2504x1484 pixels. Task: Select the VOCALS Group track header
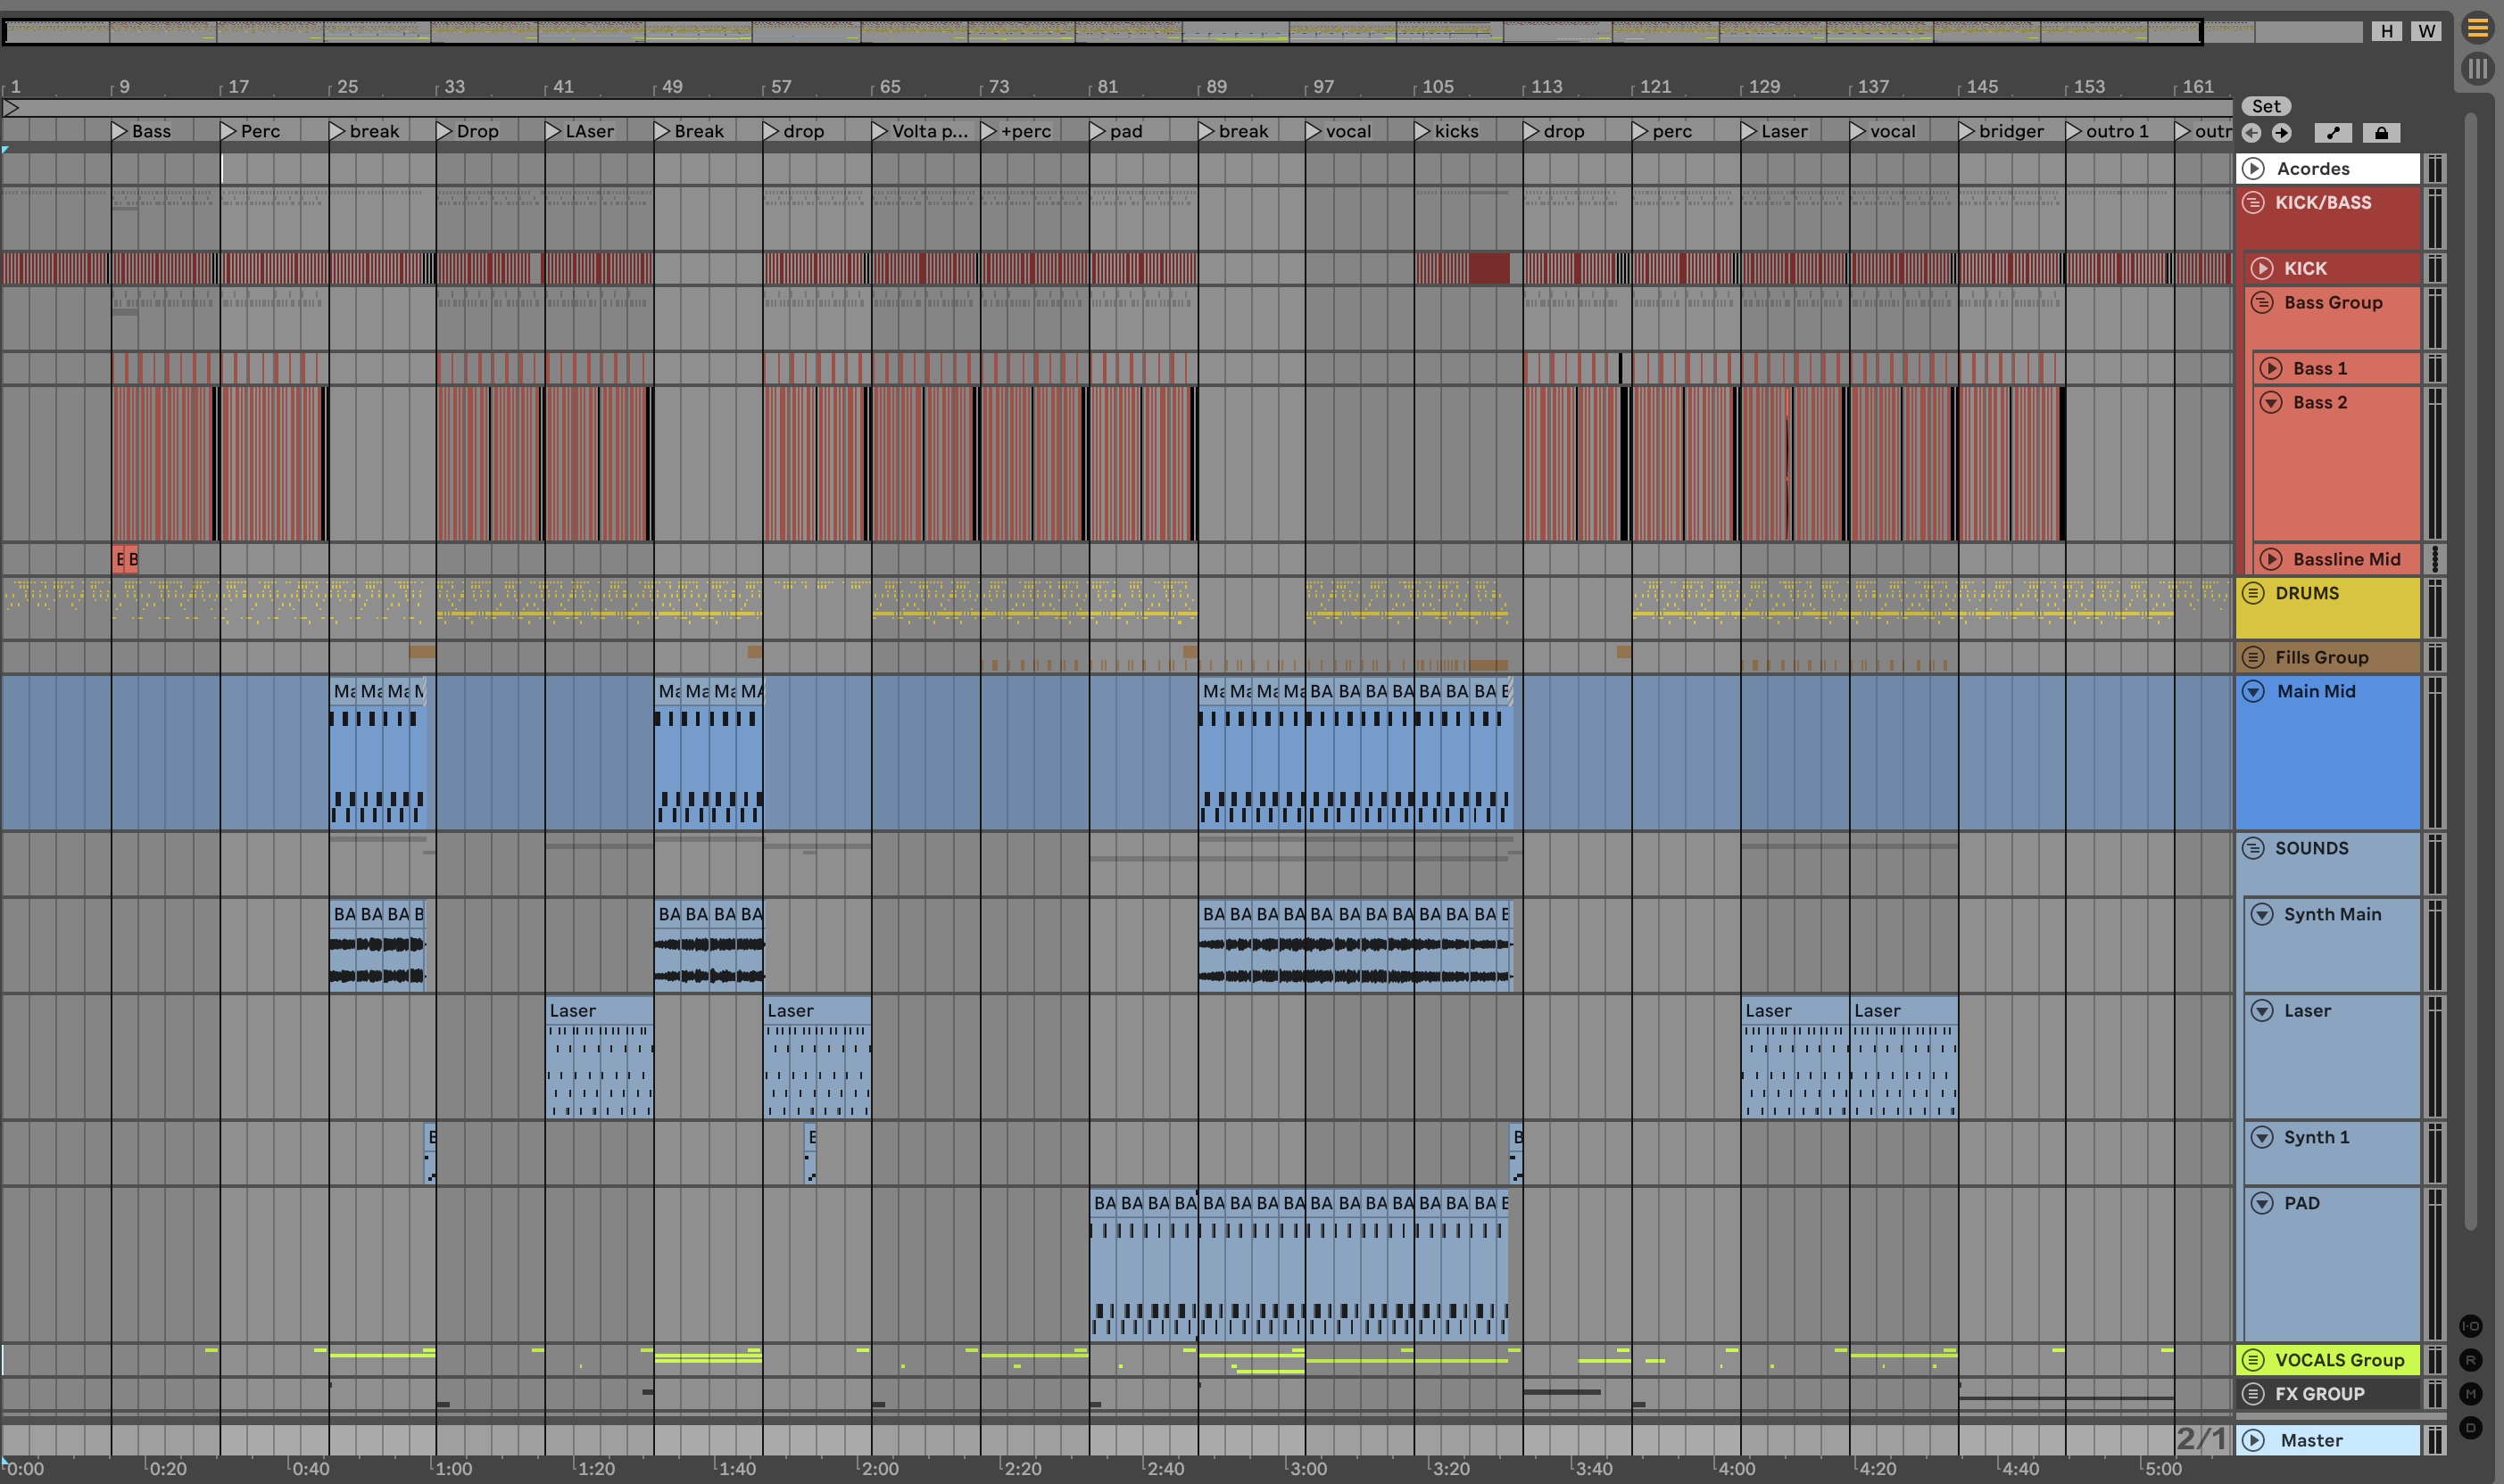tap(2339, 1360)
